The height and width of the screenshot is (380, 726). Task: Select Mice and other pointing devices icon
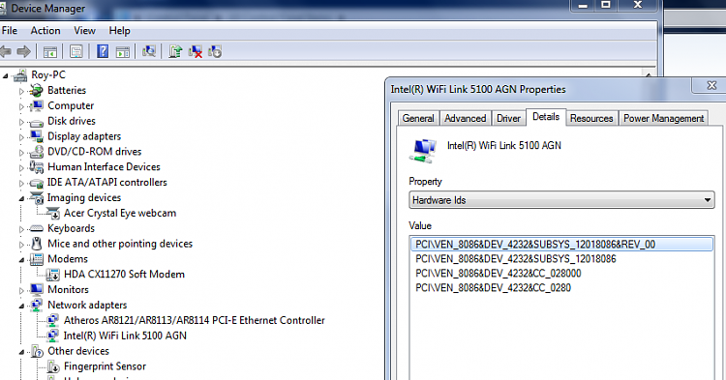[x=36, y=244]
